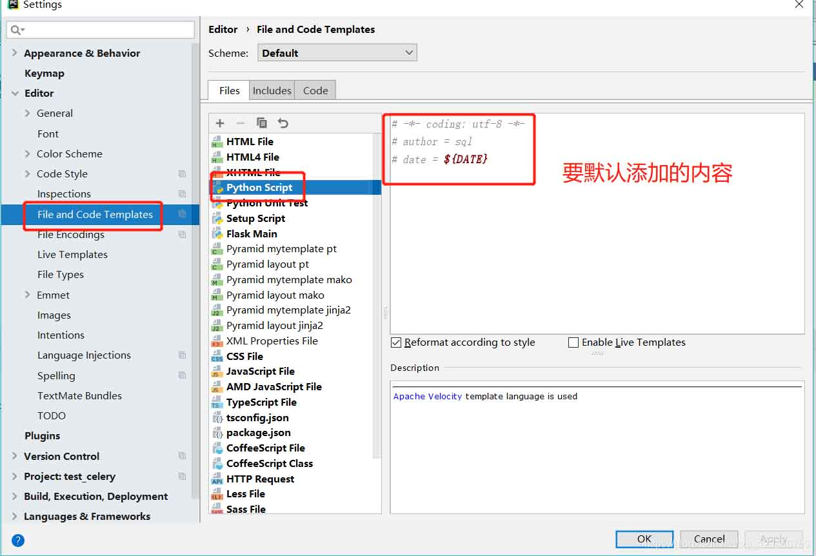Click the Cancel button
The width and height of the screenshot is (816, 556).
(x=710, y=539)
